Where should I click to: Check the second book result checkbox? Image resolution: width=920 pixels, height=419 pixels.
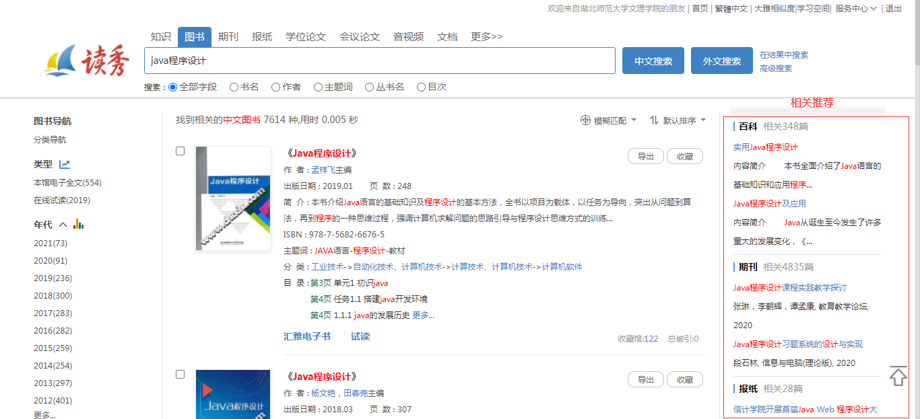[180, 375]
